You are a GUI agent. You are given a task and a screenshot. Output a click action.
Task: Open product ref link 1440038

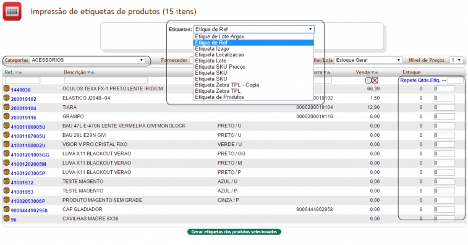(20, 90)
